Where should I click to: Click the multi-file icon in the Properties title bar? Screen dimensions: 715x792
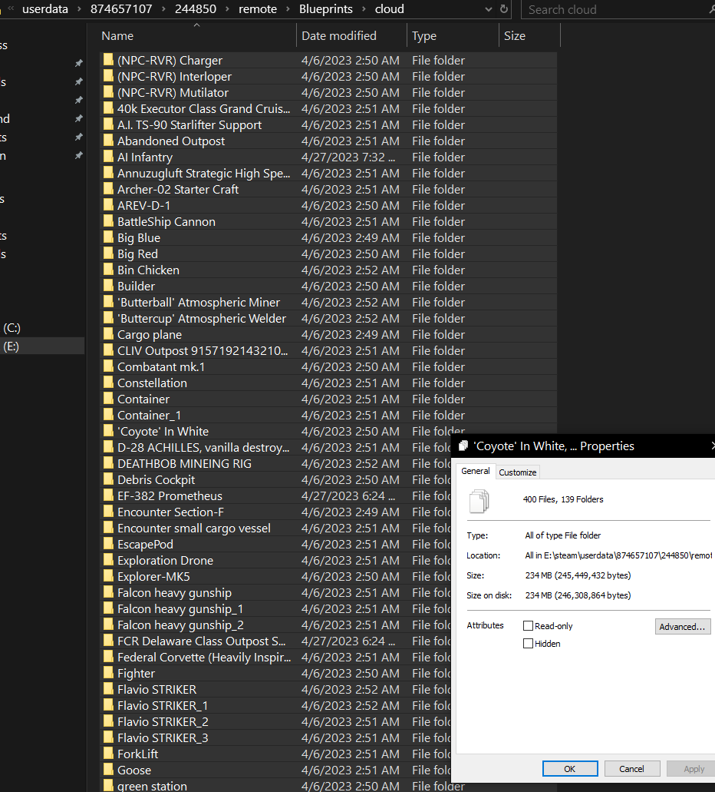coord(463,446)
